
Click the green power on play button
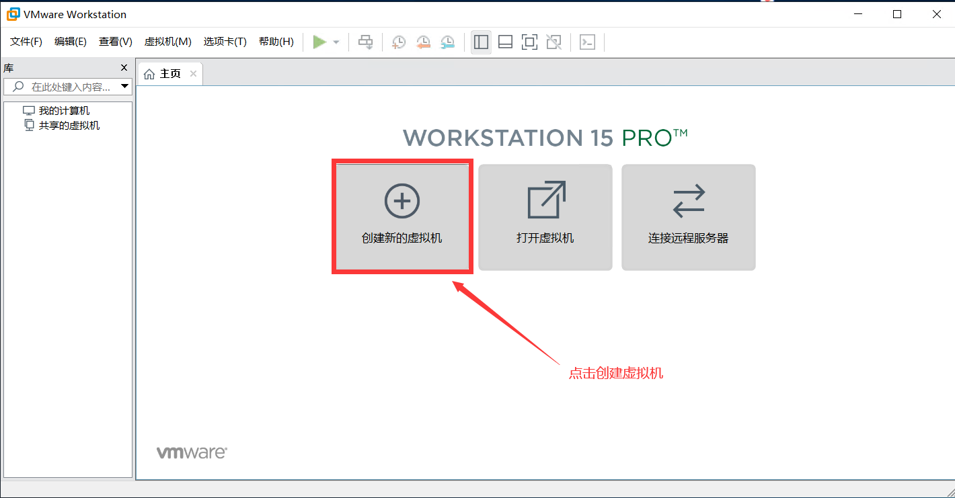(319, 42)
